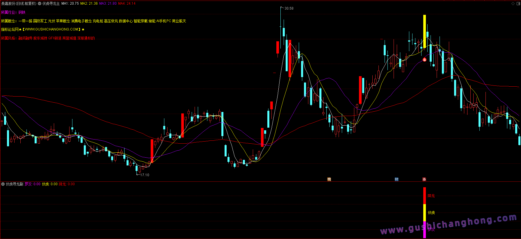Image resolution: width=521 pixels, height=239 pixels.
Task: Select the MA1: 20.75 label
Action: pyautogui.click(x=70, y=3)
